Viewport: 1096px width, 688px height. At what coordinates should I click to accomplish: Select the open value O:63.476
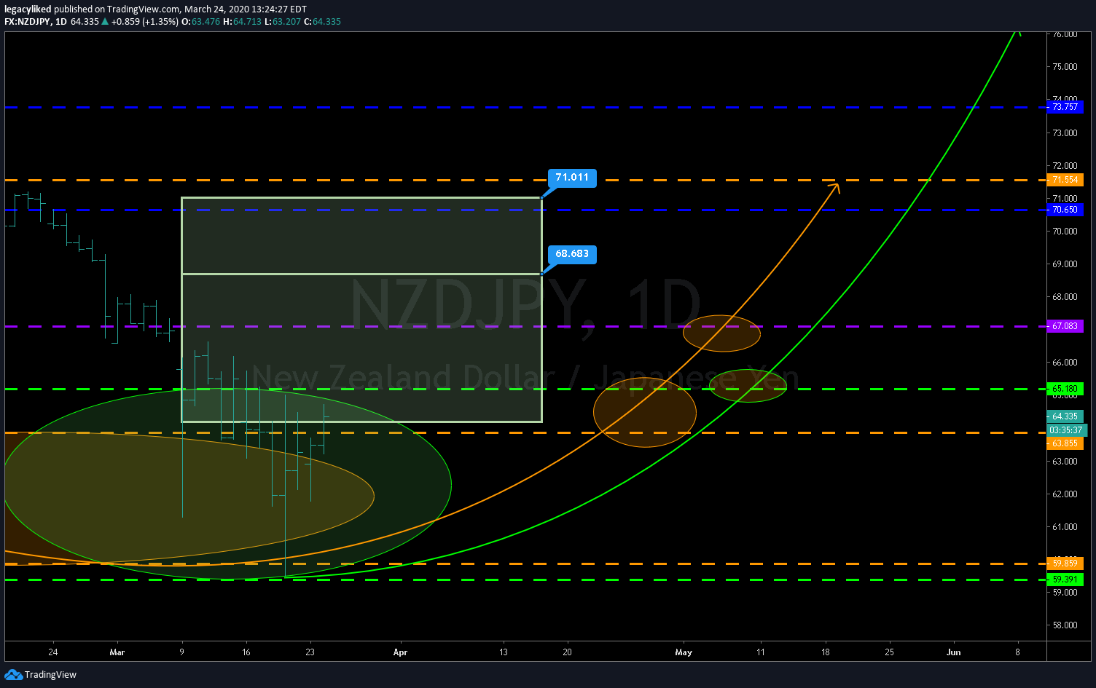(200, 22)
